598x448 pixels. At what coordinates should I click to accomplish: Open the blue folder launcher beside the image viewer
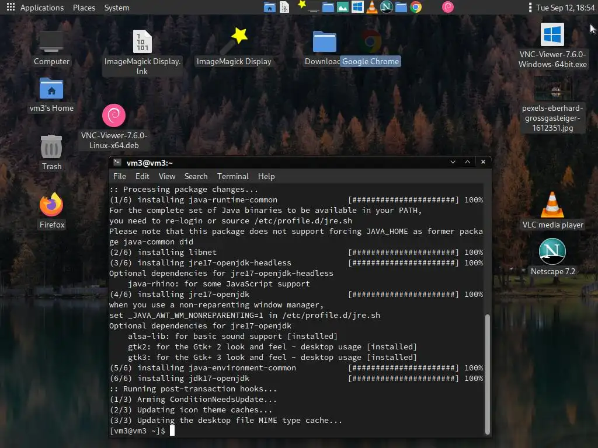(328, 7)
